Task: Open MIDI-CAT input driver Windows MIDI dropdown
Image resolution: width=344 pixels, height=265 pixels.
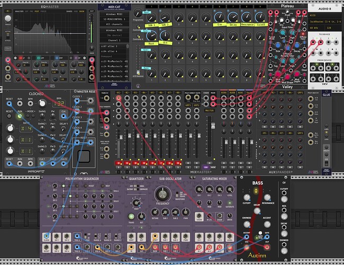Action: pyautogui.click(x=114, y=14)
